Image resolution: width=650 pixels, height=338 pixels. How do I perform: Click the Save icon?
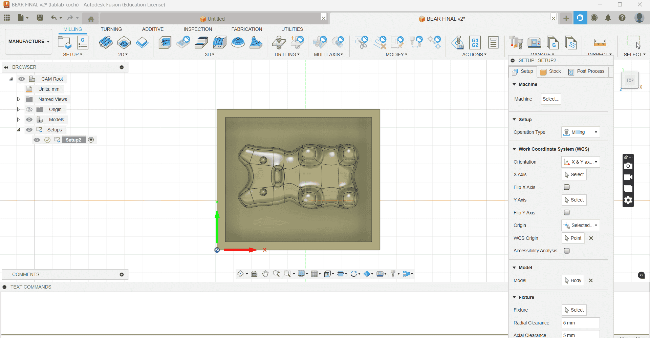click(40, 18)
